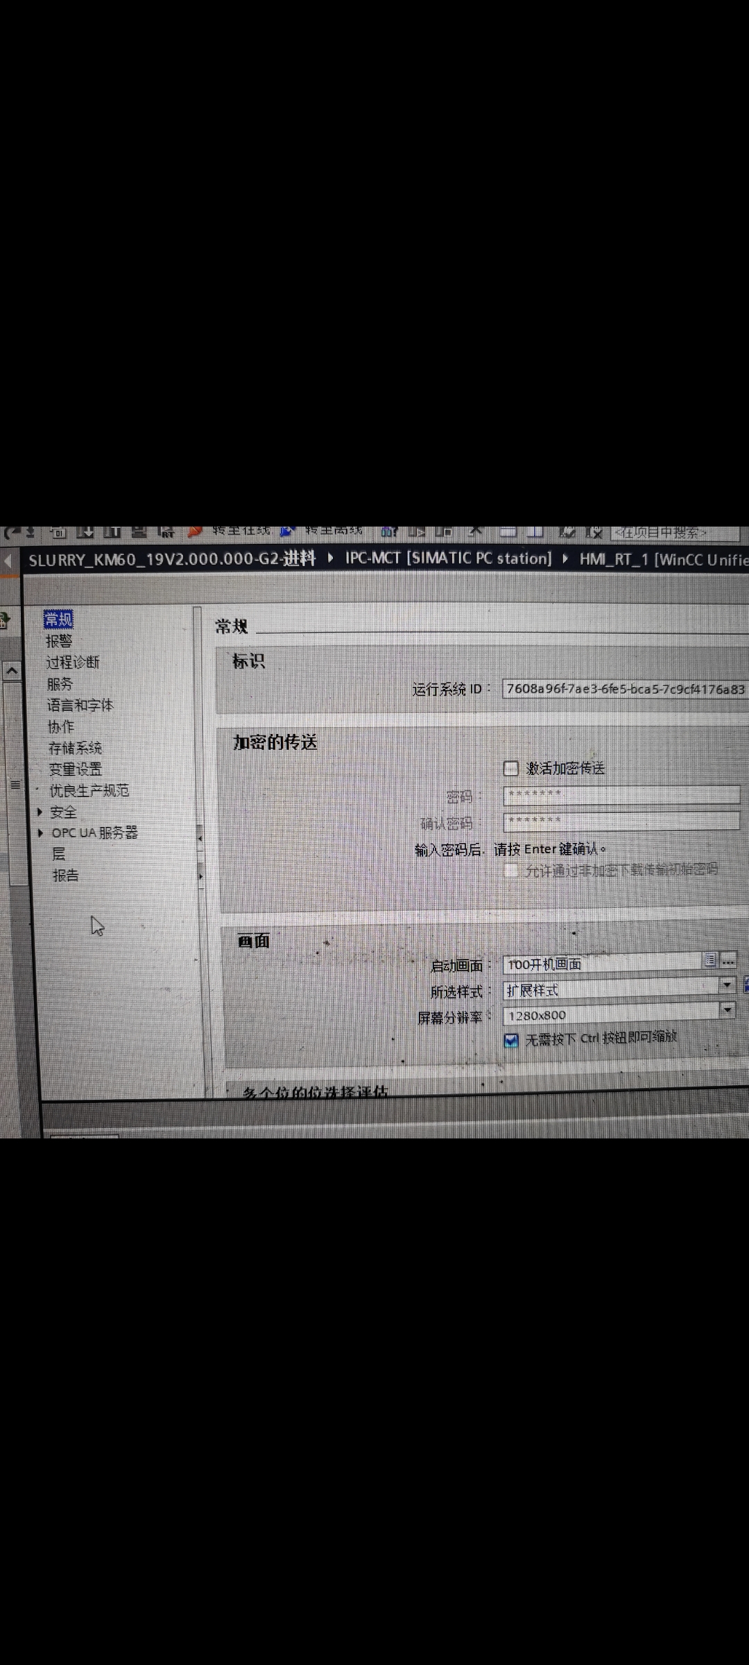Screen dimensions: 749x1665
Task: Open 存储系统 settings section
Action: [75, 748]
